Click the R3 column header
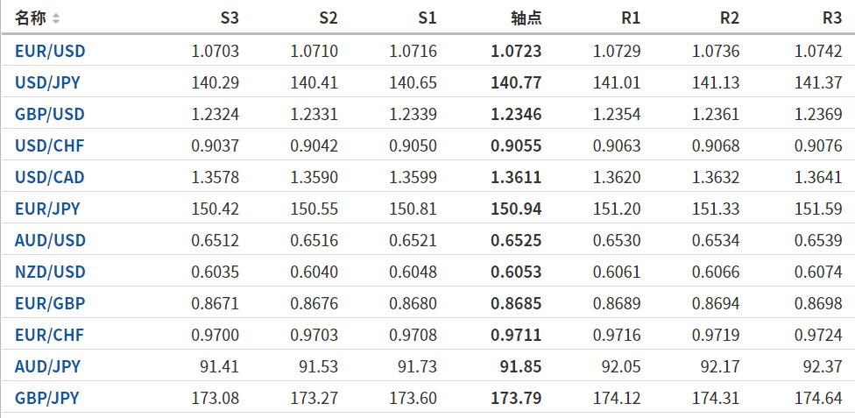The height and width of the screenshot is (418, 855). click(x=832, y=18)
